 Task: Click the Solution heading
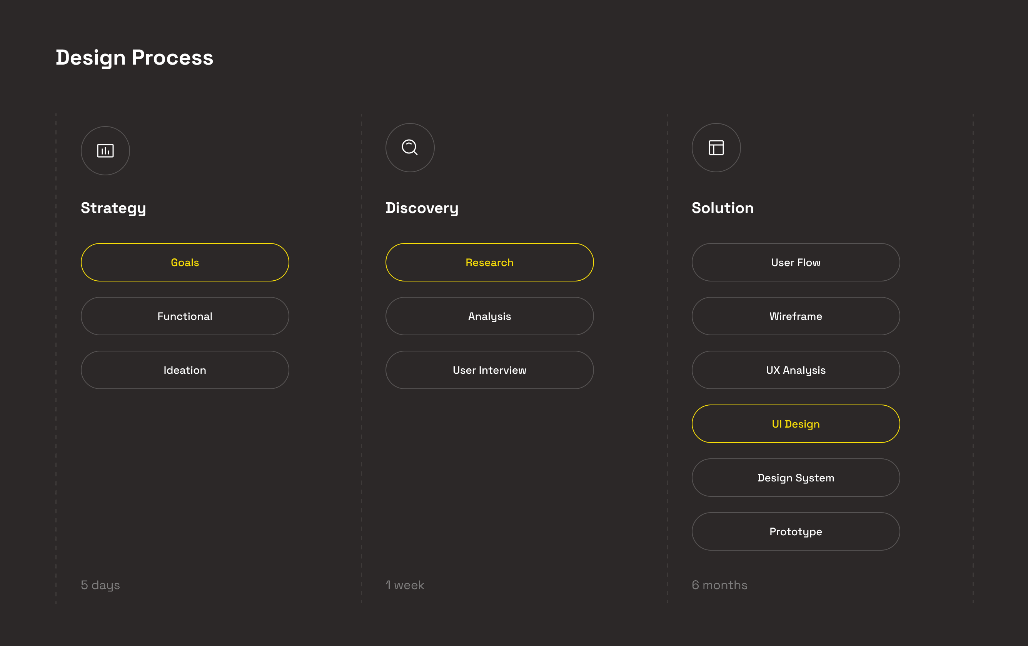(x=723, y=208)
